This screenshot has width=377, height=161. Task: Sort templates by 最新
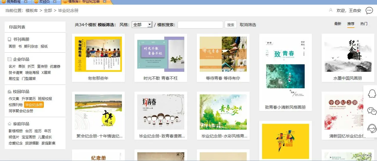(x=338, y=24)
